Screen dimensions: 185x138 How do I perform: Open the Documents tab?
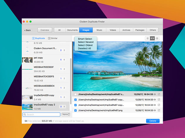click(72, 30)
